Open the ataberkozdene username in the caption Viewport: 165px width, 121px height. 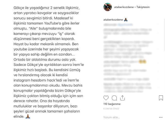click(113, 20)
